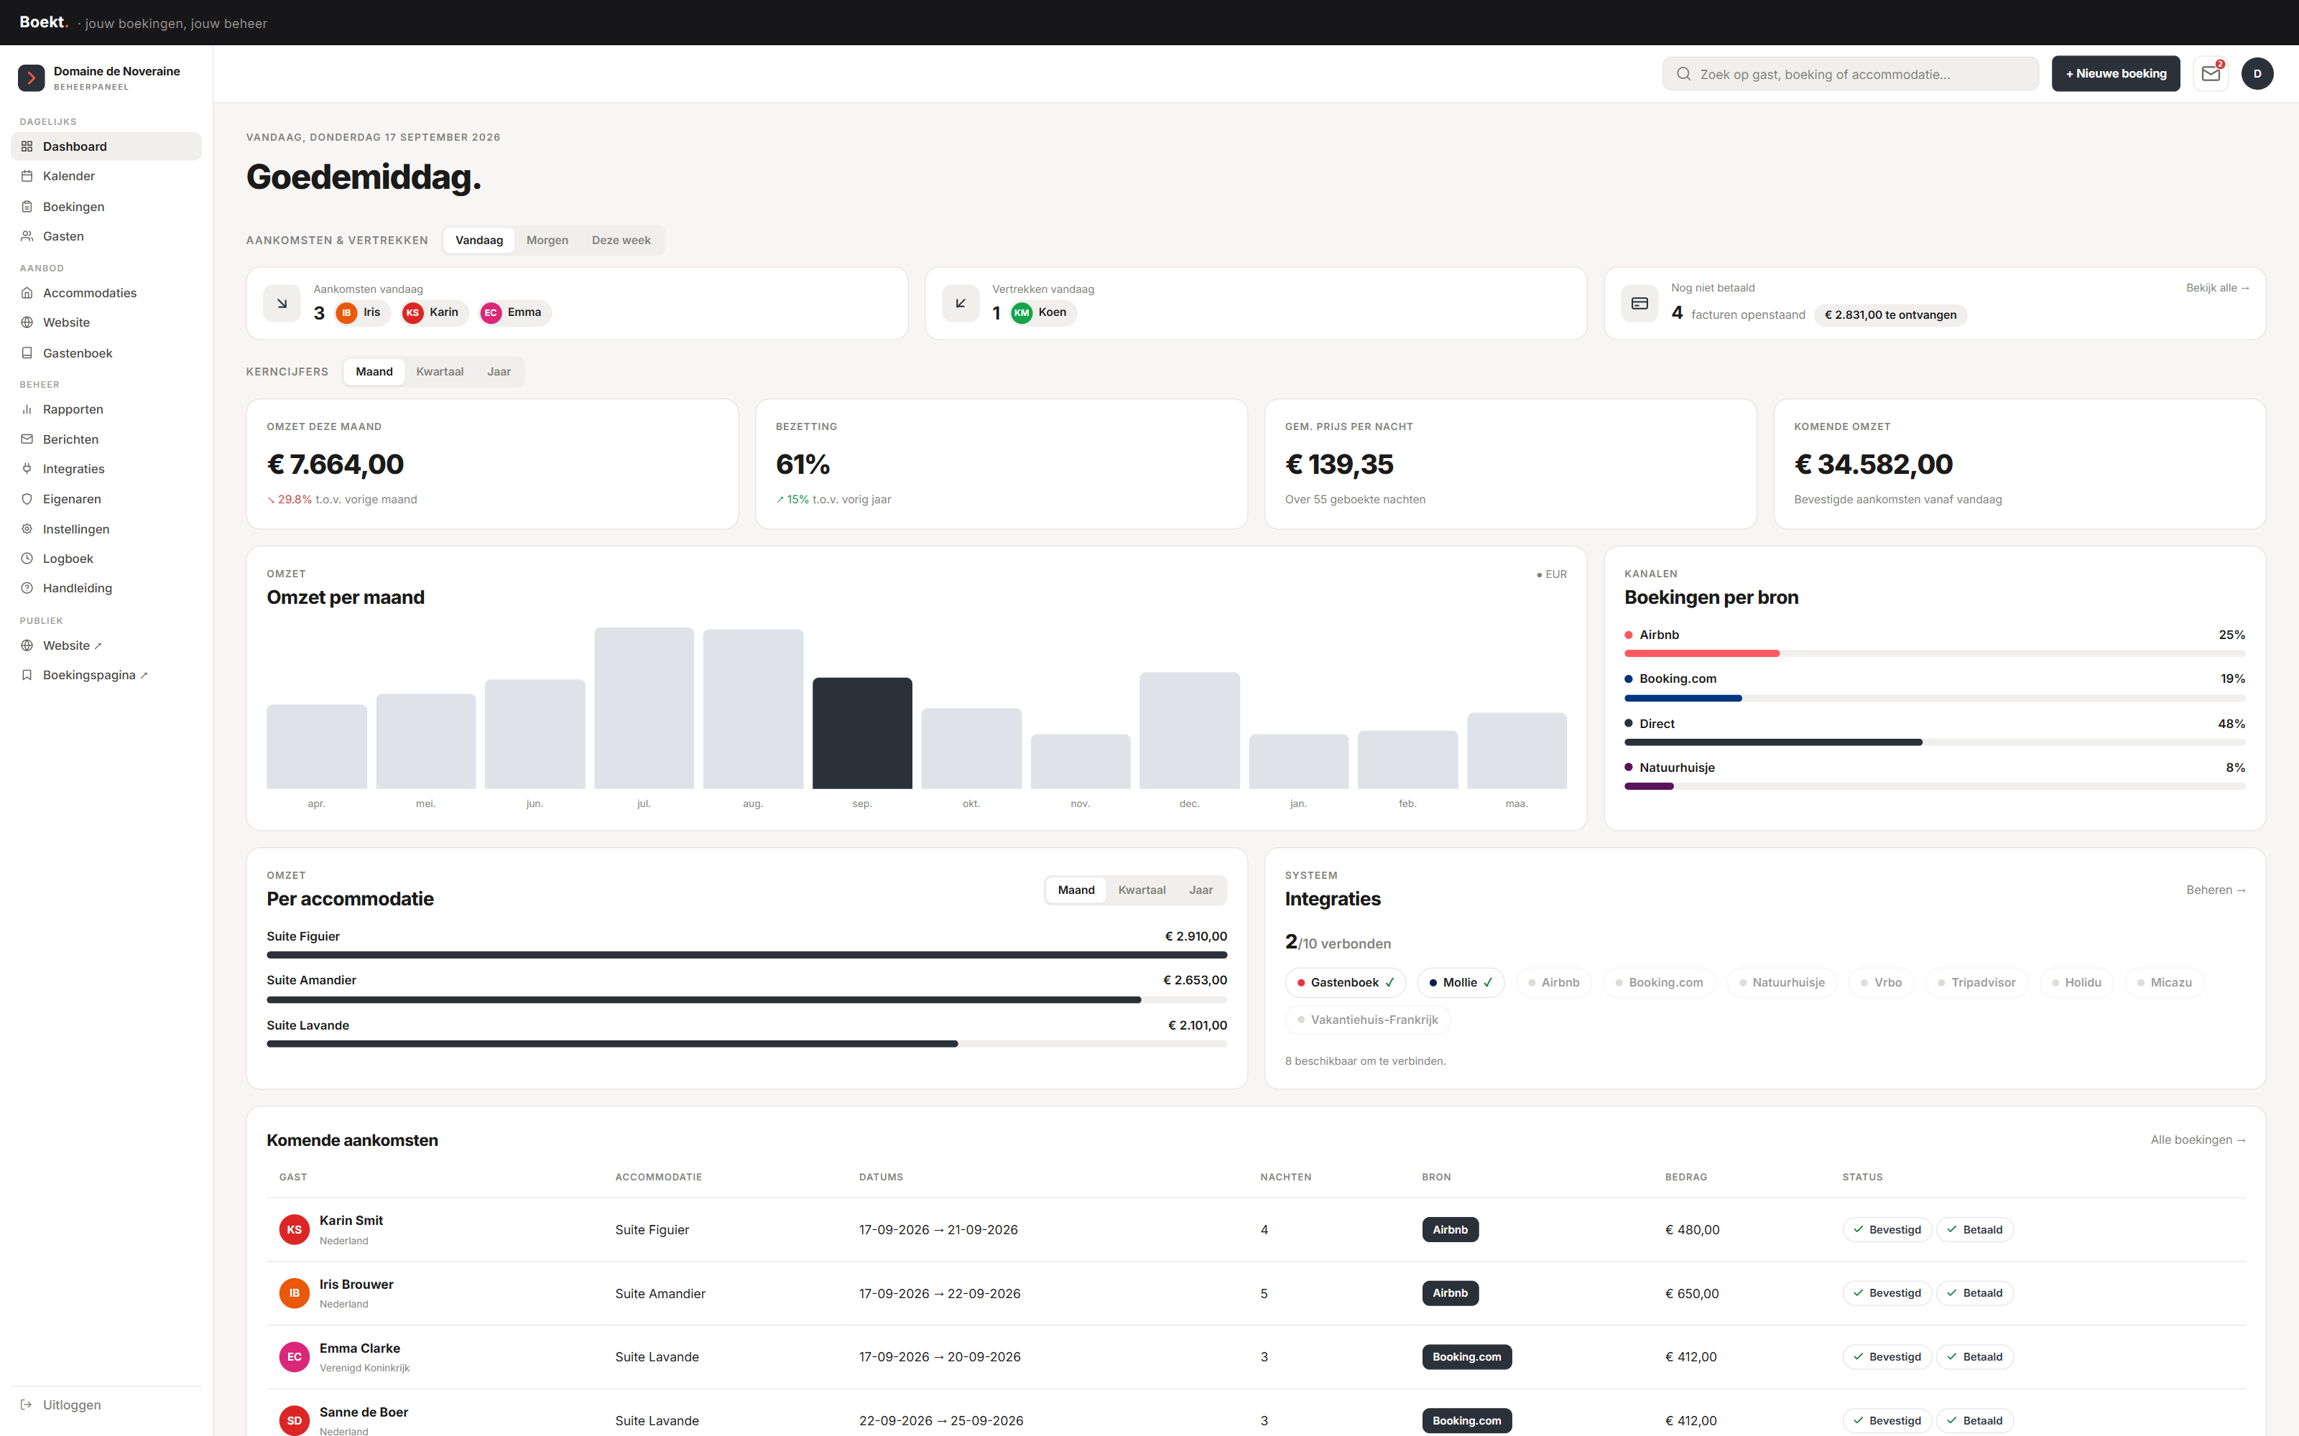Click the Suite Amandier revenue bar
Viewport: 2299px width, 1436px height.
point(703,1000)
